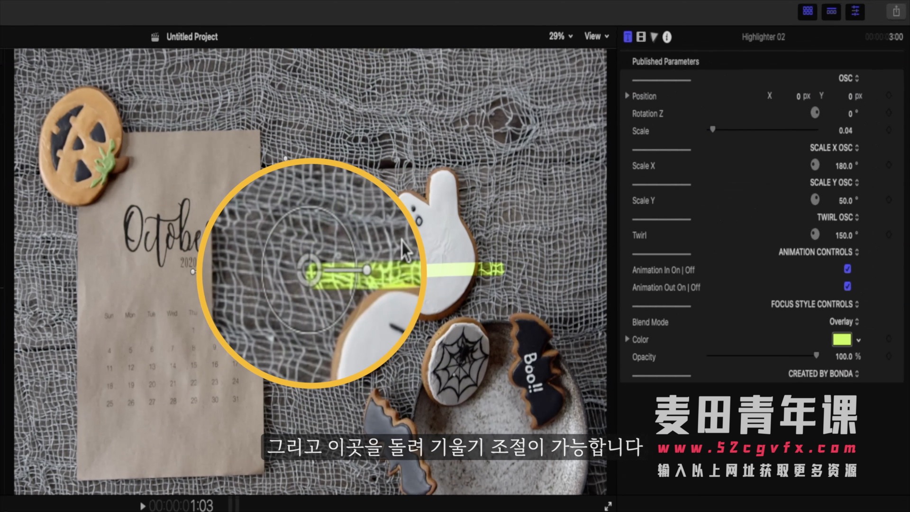The width and height of the screenshot is (910, 512).
Task: Toggle the Animation In On|Off checkbox
Action: 847,269
